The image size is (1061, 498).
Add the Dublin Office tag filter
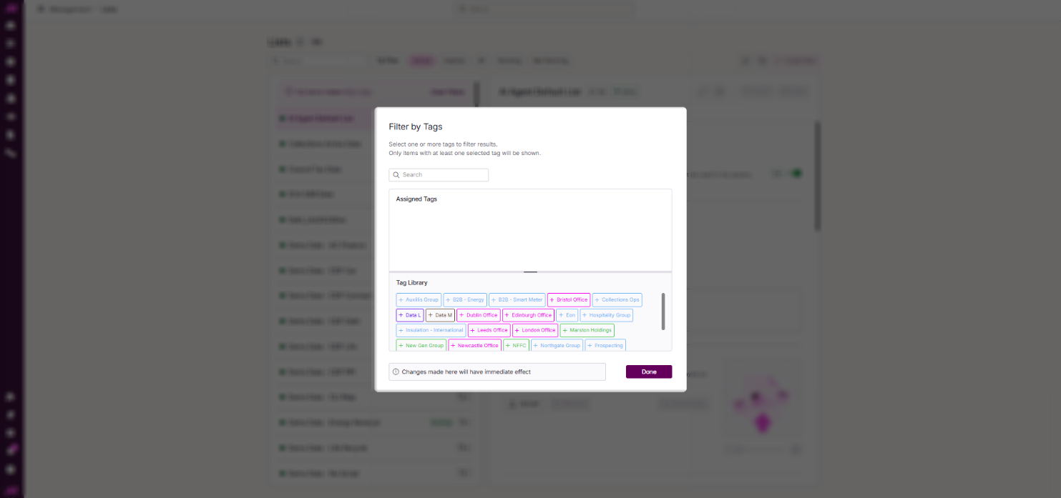(478, 315)
